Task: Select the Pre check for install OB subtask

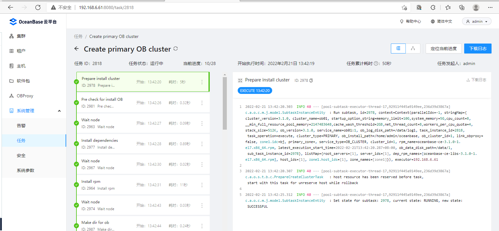Action: pyautogui.click(x=143, y=103)
